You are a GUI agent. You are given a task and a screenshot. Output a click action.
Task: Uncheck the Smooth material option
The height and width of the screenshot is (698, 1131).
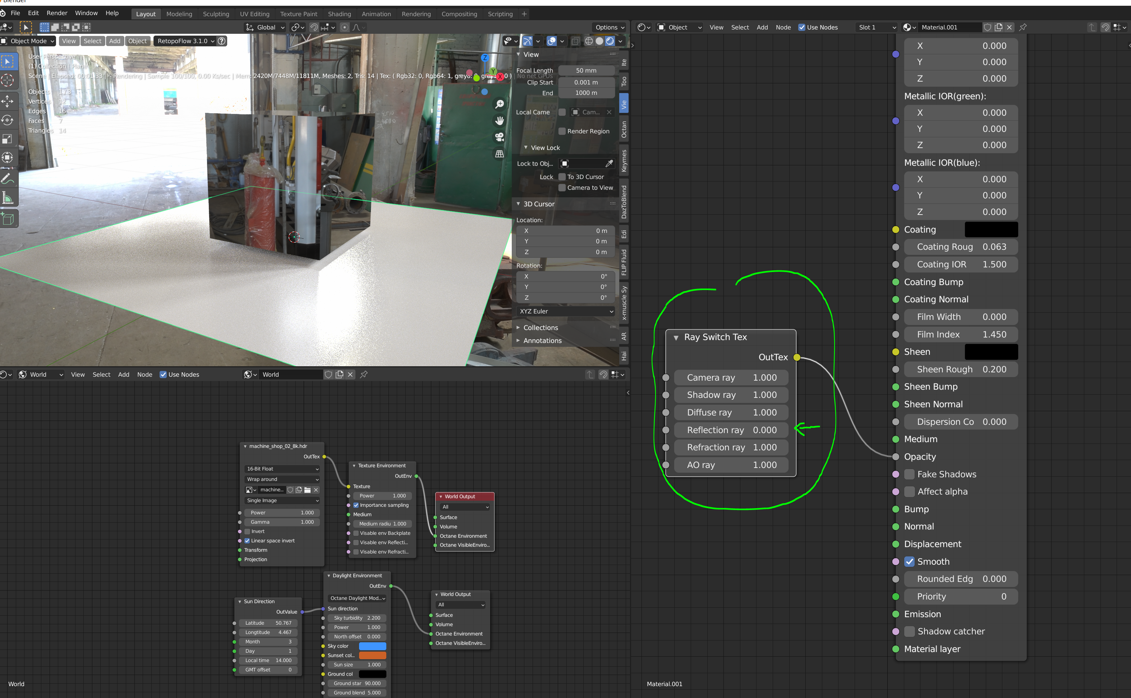point(909,561)
